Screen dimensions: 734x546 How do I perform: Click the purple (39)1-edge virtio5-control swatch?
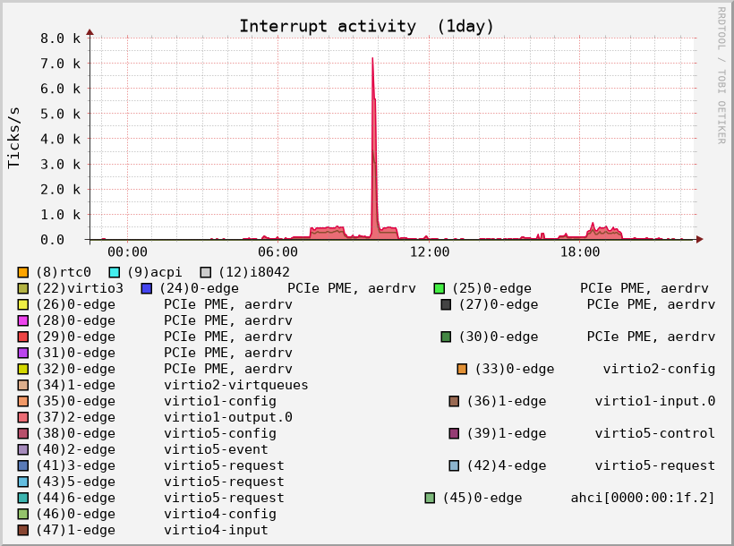(455, 433)
